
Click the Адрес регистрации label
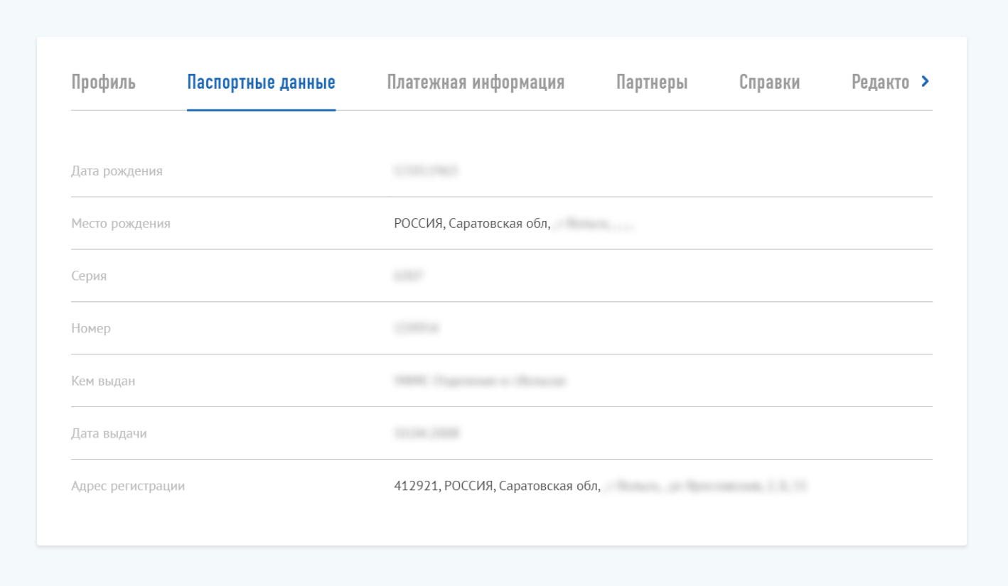point(128,487)
